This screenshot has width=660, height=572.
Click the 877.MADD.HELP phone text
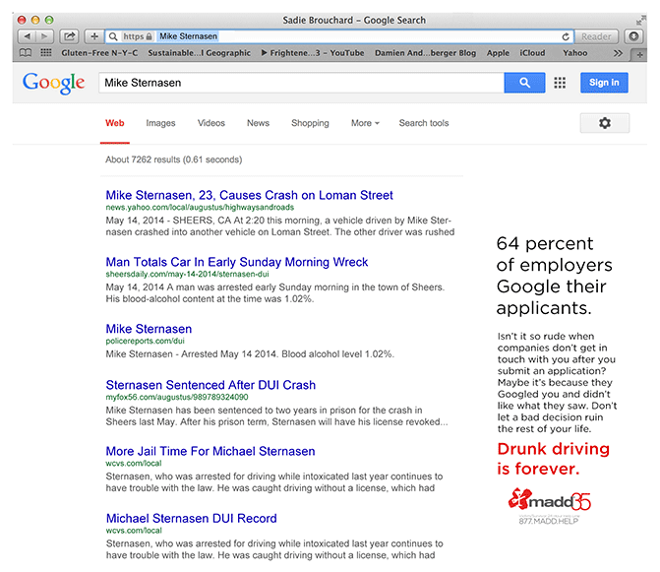pos(549,521)
